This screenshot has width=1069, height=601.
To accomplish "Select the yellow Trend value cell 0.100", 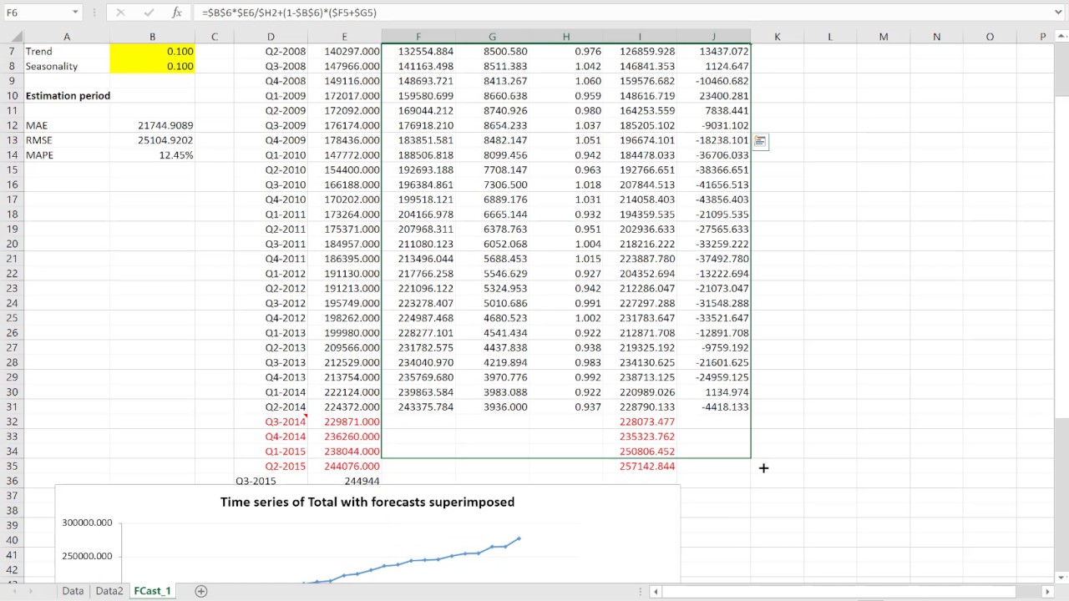I will 152,52.
